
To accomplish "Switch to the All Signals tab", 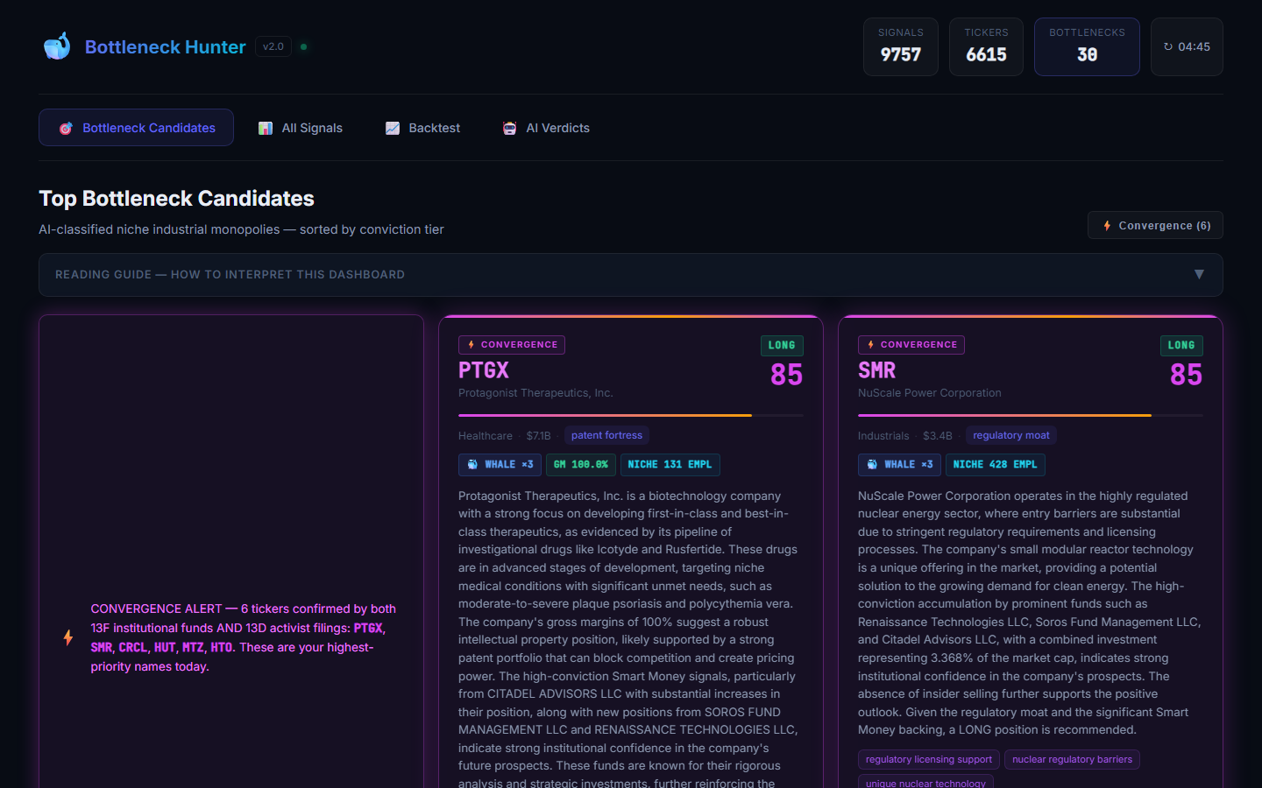I will (x=301, y=128).
